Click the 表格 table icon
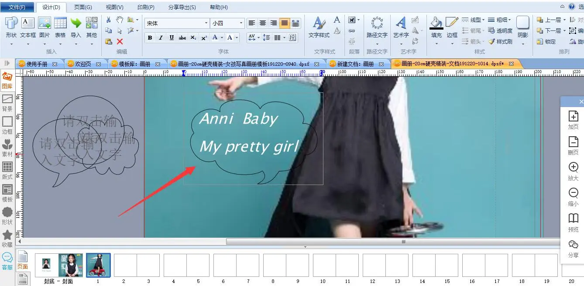The width and height of the screenshot is (584, 286). click(60, 27)
